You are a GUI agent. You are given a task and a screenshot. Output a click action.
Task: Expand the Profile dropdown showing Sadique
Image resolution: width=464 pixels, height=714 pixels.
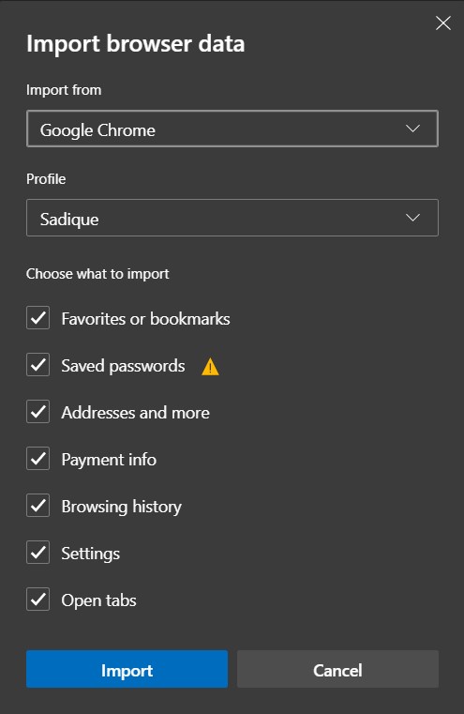click(232, 218)
